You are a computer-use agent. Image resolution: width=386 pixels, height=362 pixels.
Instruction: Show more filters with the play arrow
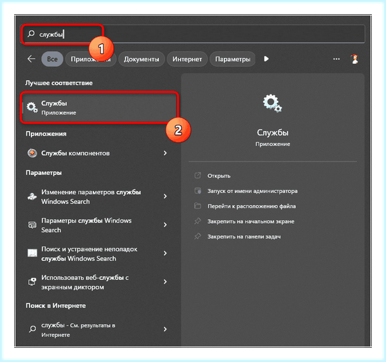[266, 59]
